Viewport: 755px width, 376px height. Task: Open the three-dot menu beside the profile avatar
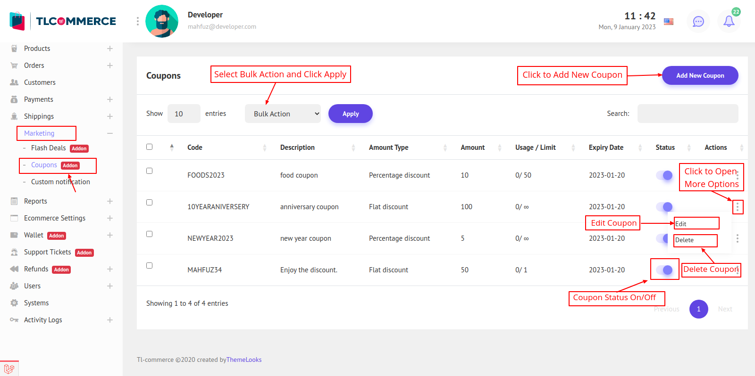pyautogui.click(x=137, y=21)
